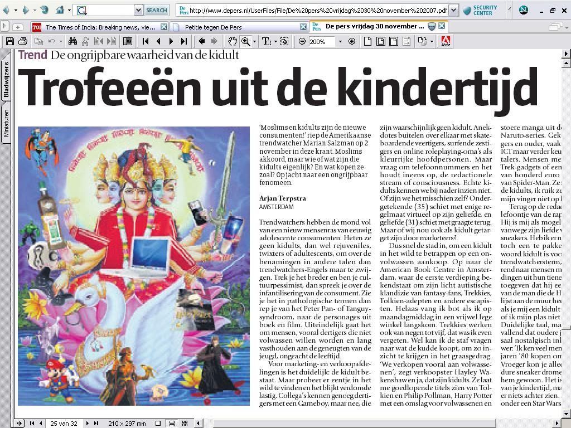Select the Hand tool
The height and width of the screenshot is (428, 571).
pyautogui.click(x=233, y=41)
